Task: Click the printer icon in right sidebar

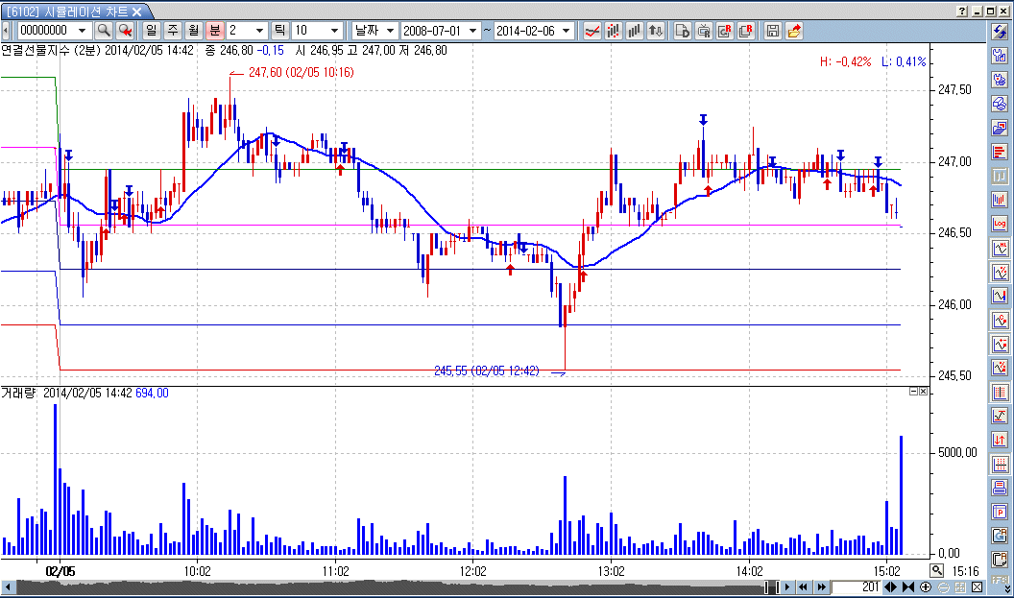Action: point(1000,488)
